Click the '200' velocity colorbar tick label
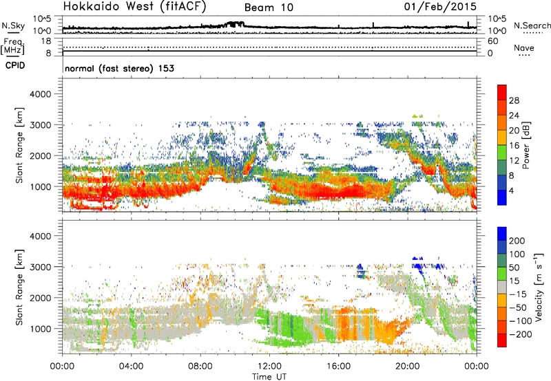Screen dimensions: 551x381 click(x=517, y=241)
